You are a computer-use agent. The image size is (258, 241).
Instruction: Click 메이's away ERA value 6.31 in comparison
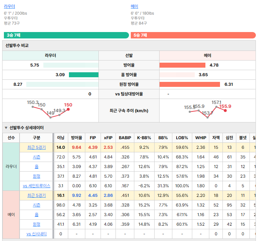point(229,84)
